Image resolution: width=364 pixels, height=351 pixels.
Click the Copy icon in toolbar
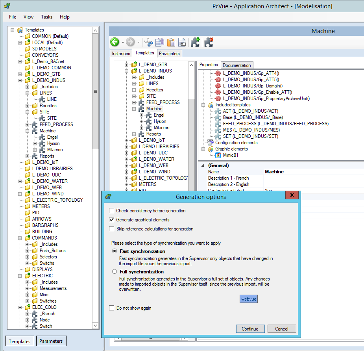pos(160,42)
